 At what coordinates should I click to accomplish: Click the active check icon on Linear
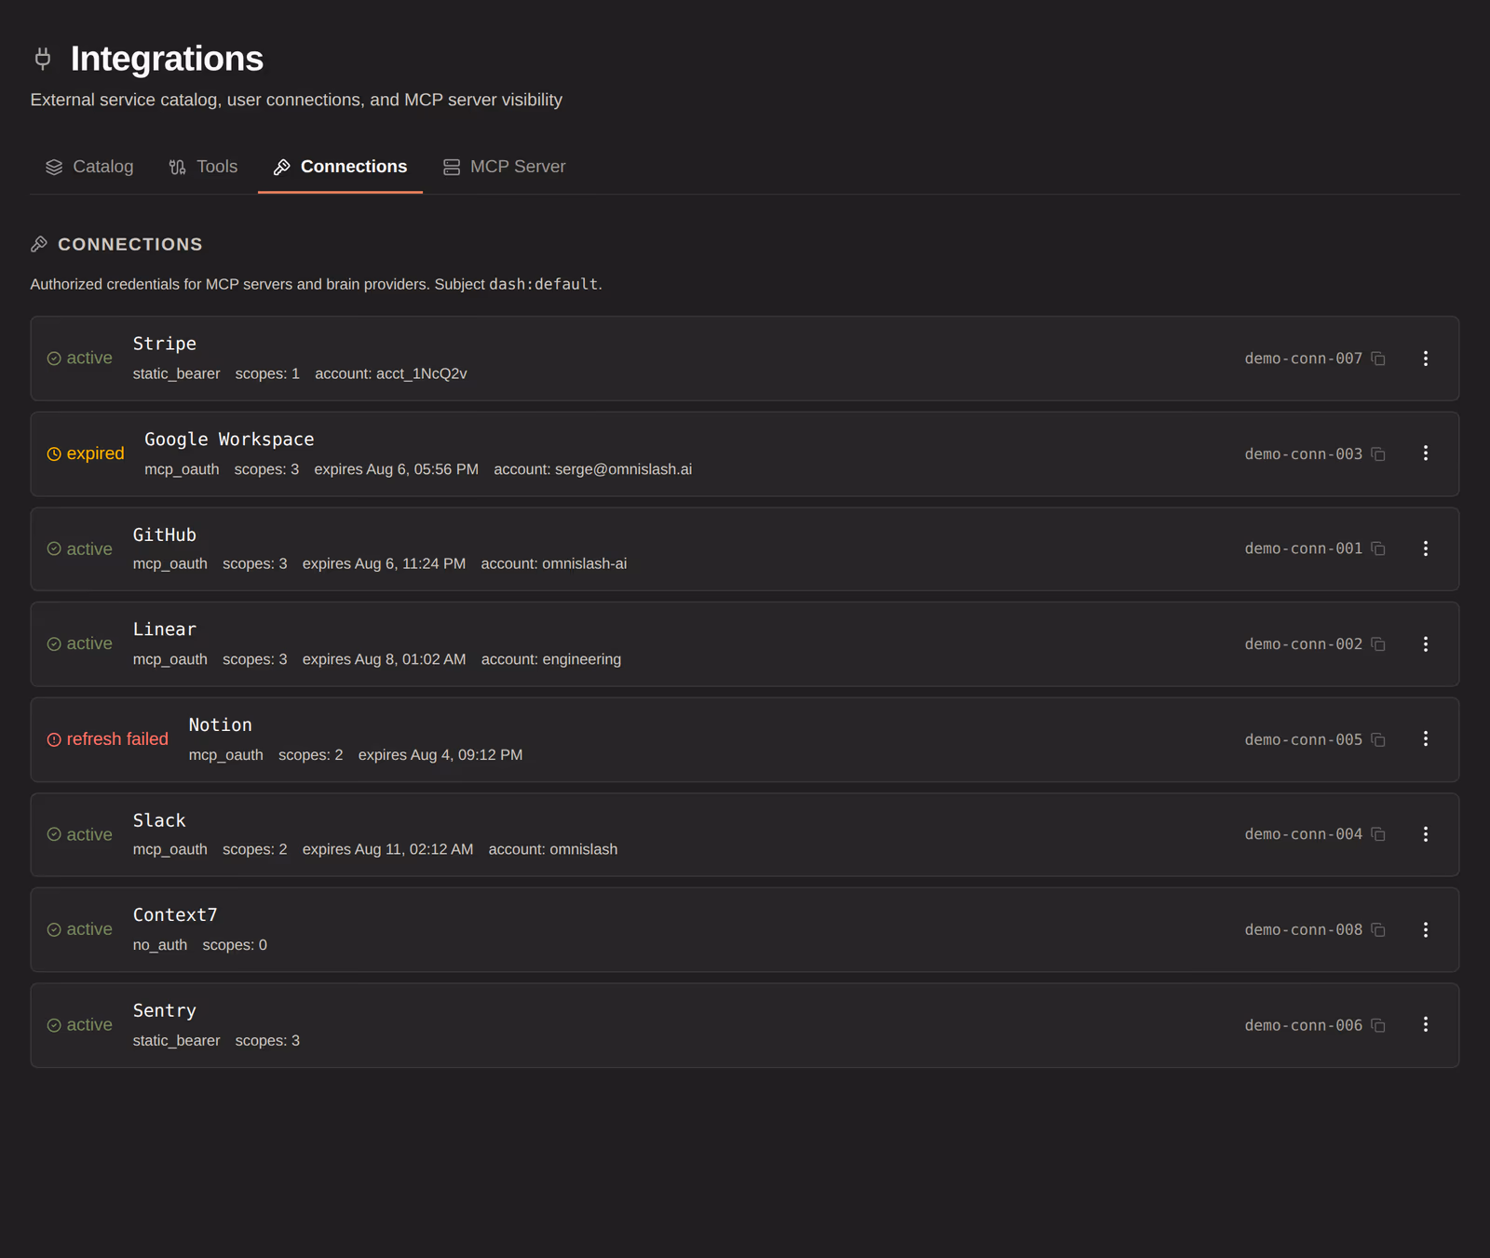(54, 644)
